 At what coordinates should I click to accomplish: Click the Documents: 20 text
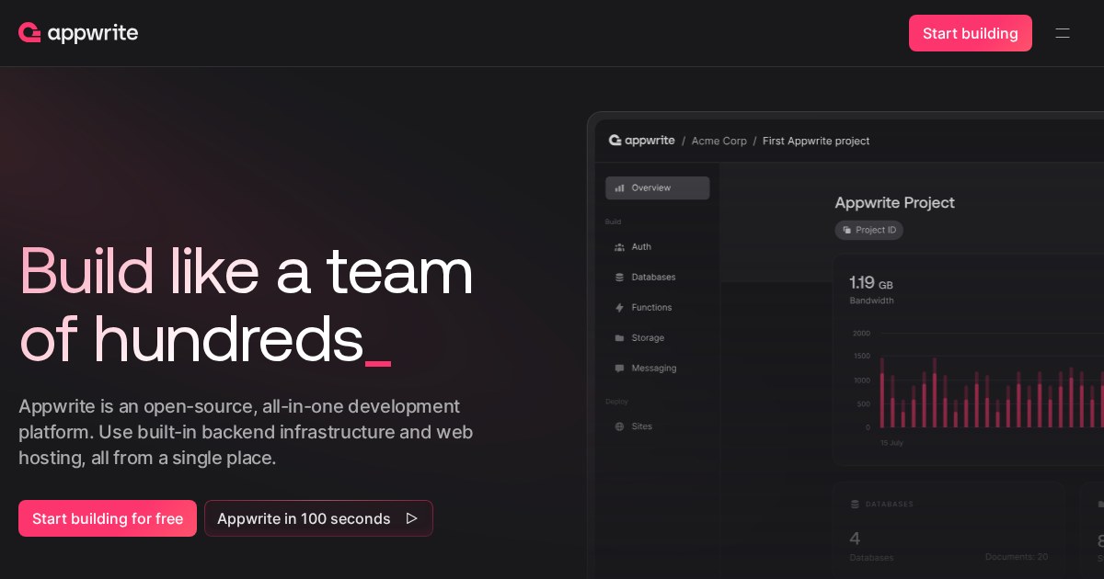click(1017, 557)
